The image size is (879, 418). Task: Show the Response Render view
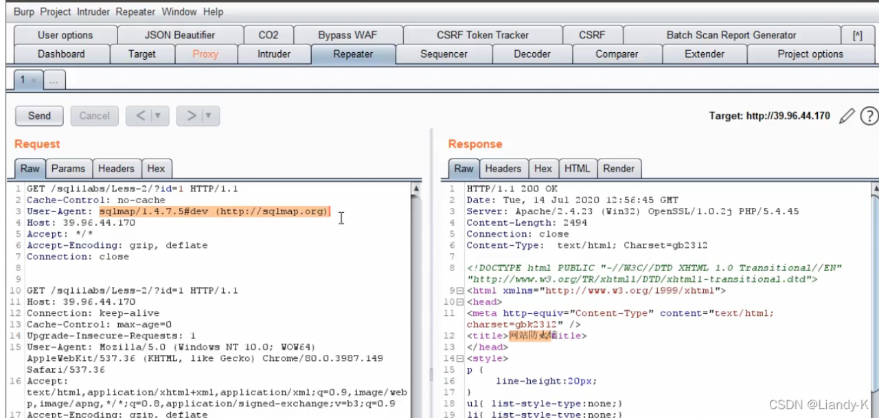pos(619,168)
